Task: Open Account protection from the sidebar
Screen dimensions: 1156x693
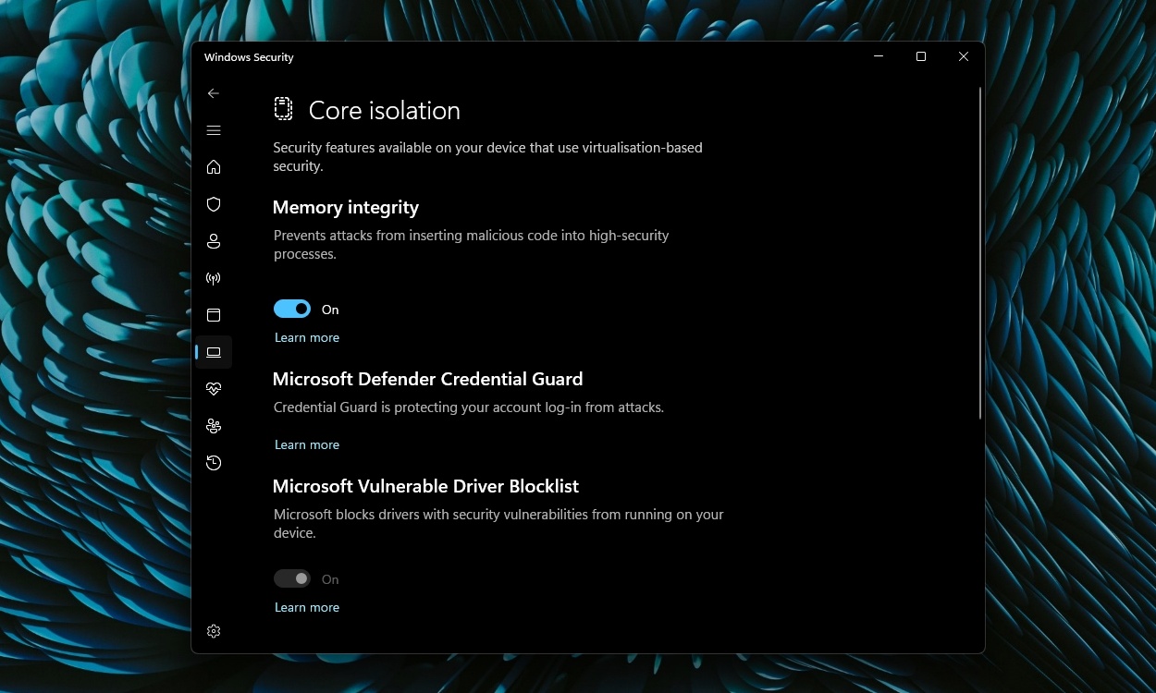Action: (x=214, y=241)
